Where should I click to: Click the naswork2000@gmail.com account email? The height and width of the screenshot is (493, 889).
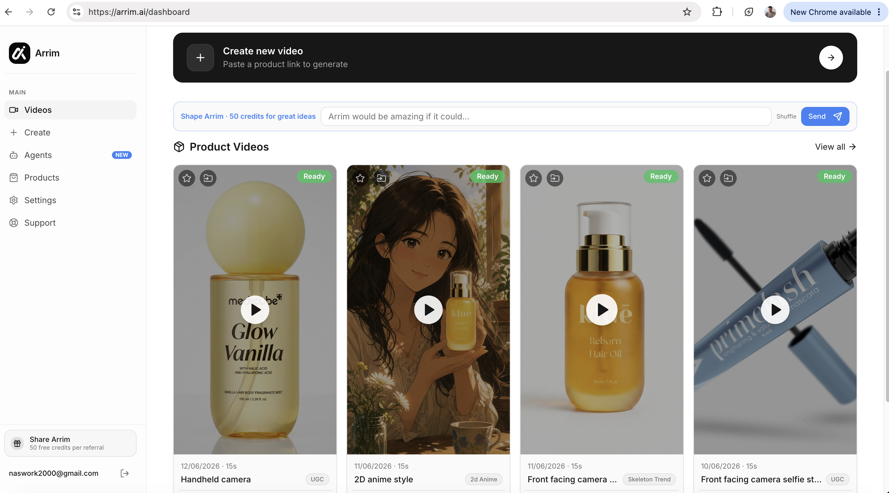[x=53, y=473]
